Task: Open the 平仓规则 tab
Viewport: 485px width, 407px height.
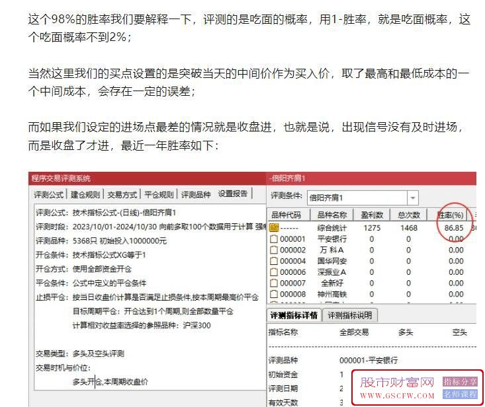Action: pos(159,194)
